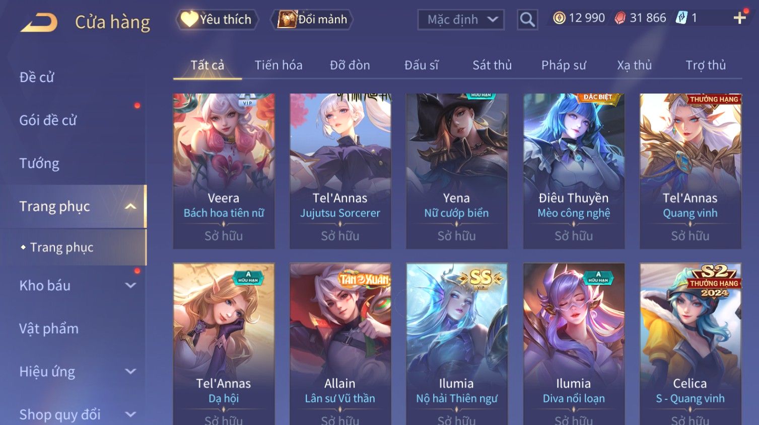This screenshot has height=425, width=759.
Task: Click the red gem currency icon
Action: click(620, 18)
